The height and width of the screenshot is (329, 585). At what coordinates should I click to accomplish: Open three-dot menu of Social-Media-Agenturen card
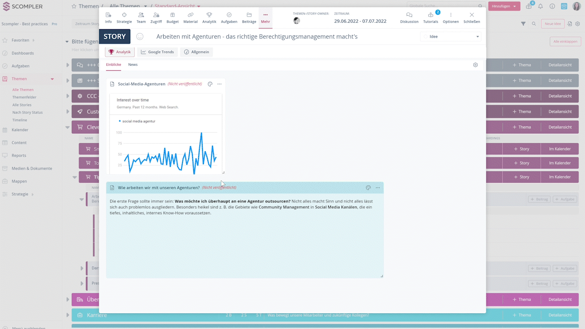(219, 84)
